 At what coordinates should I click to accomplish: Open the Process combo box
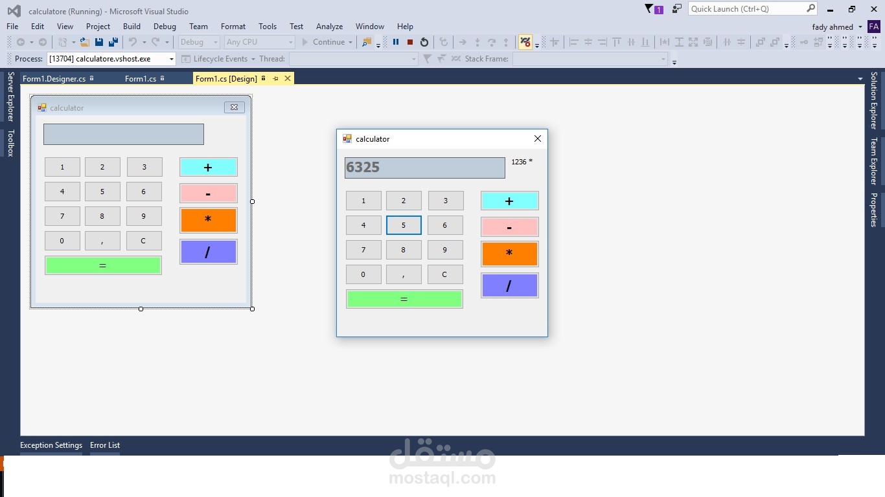coord(111,59)
